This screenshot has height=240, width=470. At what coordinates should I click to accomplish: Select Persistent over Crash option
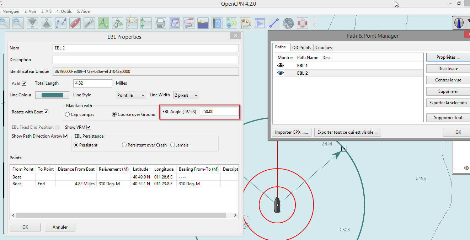click(124, 145)
